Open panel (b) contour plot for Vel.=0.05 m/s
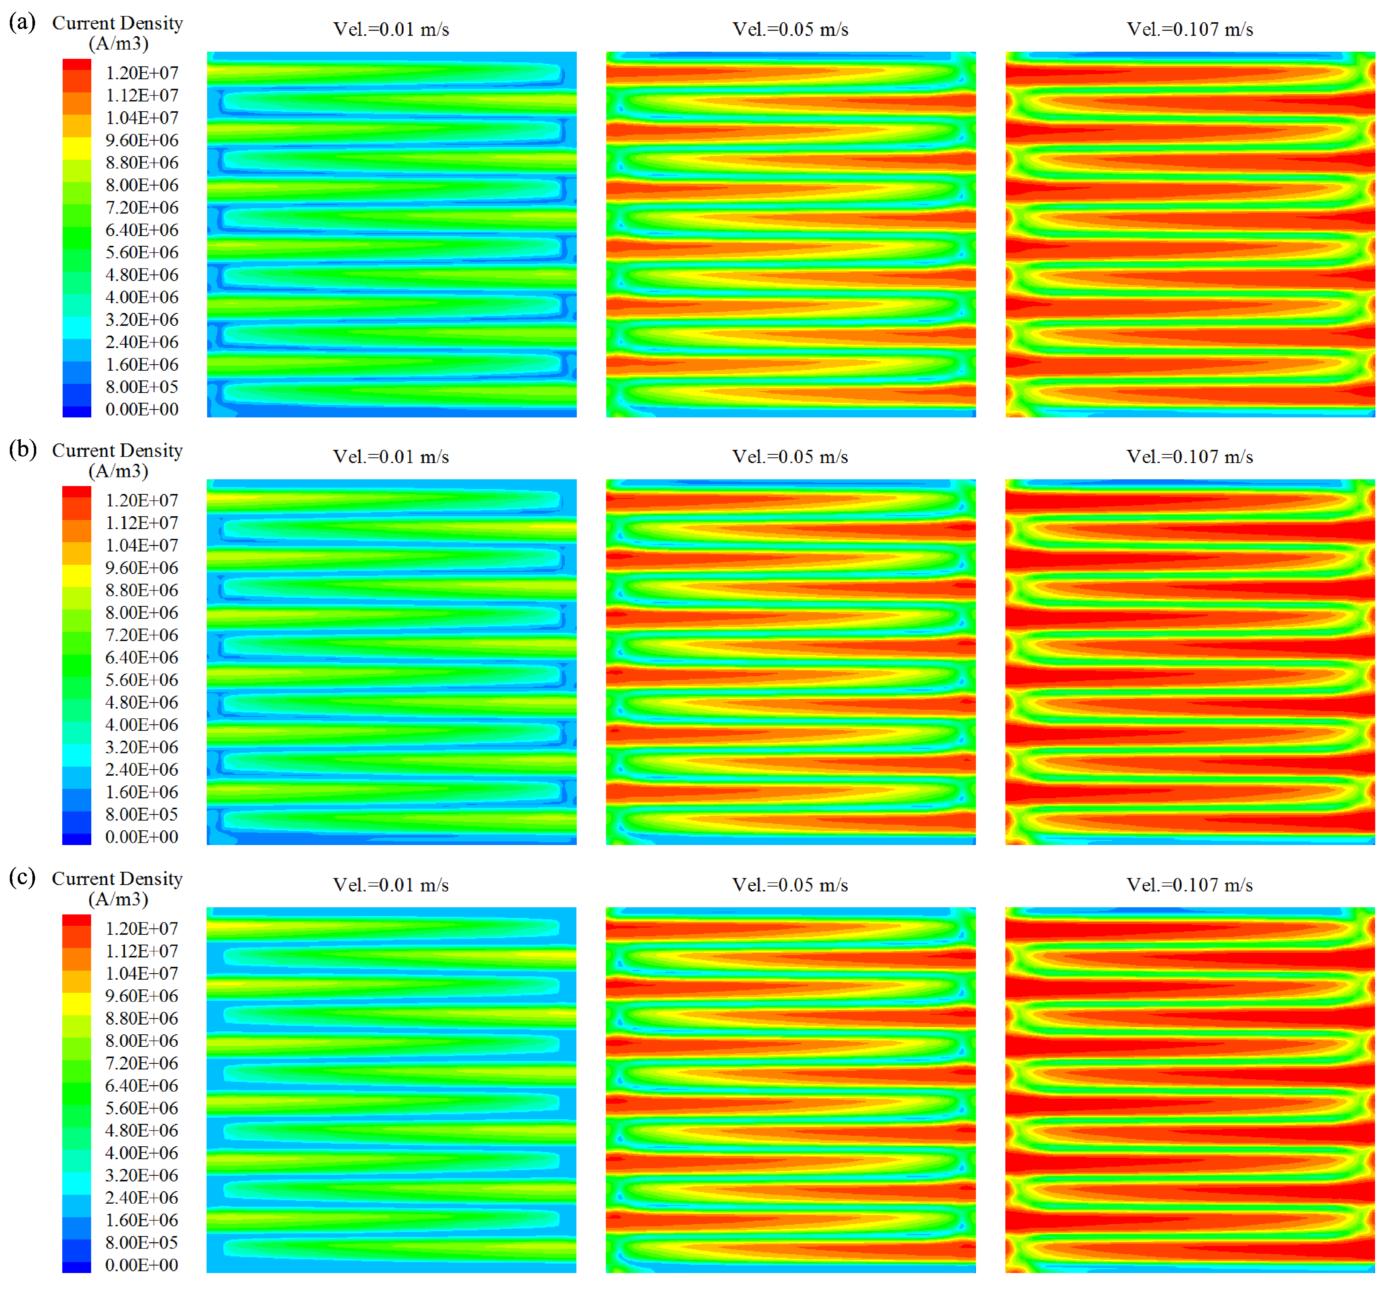The height and width of the screenshot is (1290, 1389). point(791,662)
